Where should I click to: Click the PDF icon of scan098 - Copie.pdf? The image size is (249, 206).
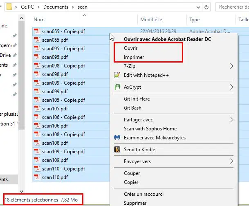pyautogui.click(x=37, y=65)
